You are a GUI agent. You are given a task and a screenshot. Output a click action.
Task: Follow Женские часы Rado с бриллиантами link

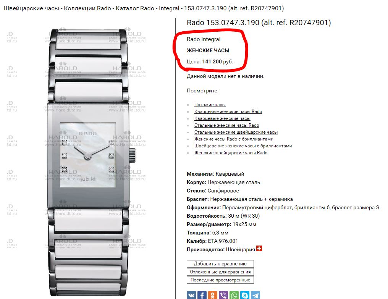(x=234, y=139)
